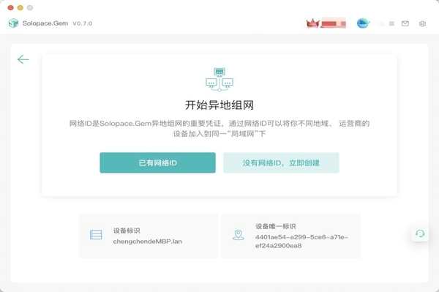Click the 开始异地组网 heading

pos(219,105)
